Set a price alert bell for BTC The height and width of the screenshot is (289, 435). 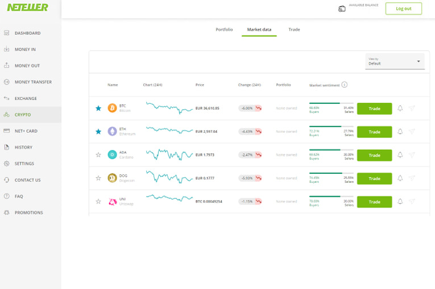[400, 108]
